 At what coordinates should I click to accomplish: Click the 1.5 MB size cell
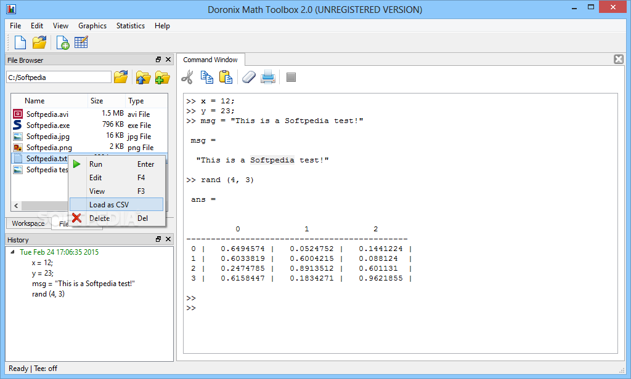(x=113, y=113)
